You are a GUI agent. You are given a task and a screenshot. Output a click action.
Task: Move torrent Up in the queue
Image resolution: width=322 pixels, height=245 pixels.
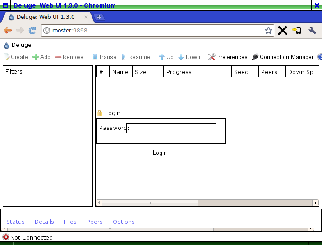click(x=166, y=57)
